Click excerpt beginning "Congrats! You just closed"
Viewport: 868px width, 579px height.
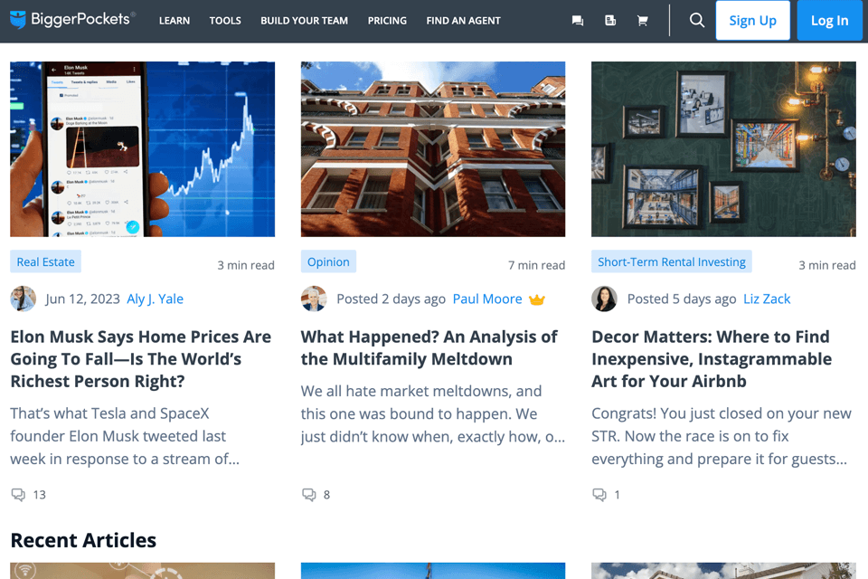point(722,436)
